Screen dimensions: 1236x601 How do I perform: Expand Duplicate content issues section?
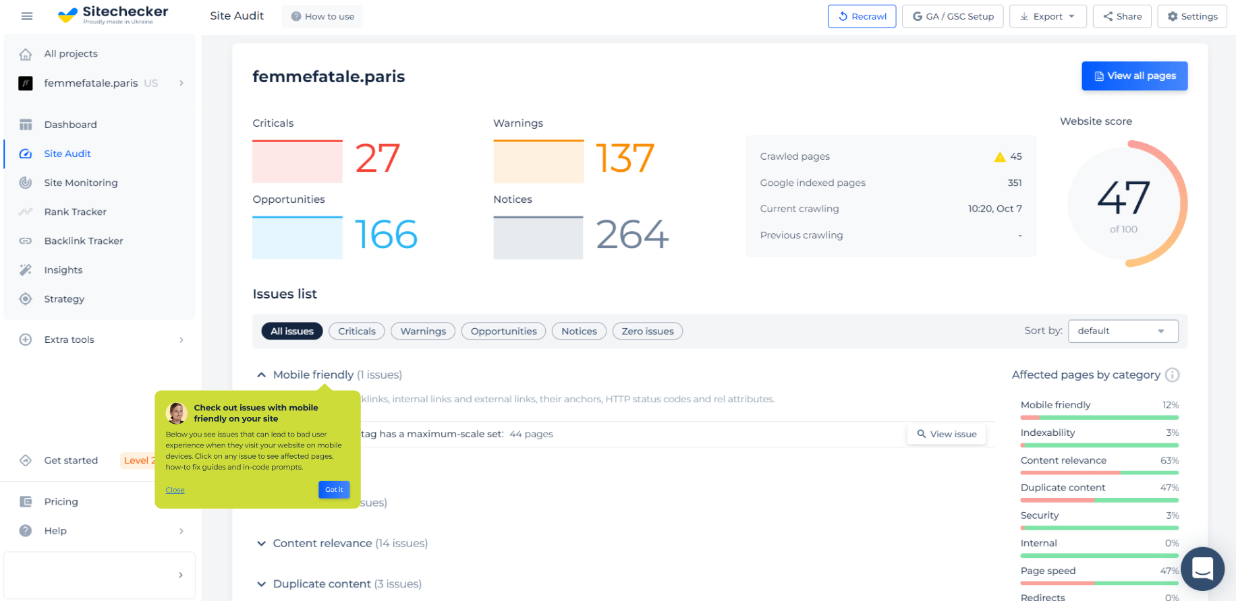pyautogui.click(x=262, y=583)
